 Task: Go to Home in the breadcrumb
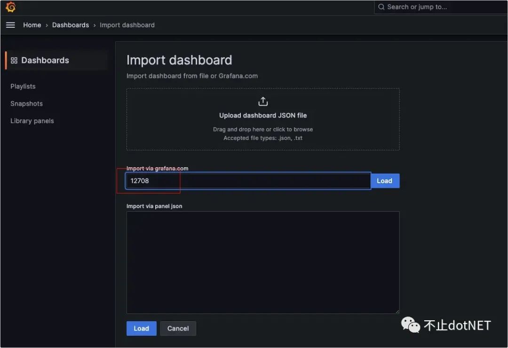pos(32,25)
